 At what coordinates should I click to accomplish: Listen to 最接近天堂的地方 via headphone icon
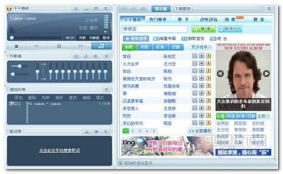point(195,78)
